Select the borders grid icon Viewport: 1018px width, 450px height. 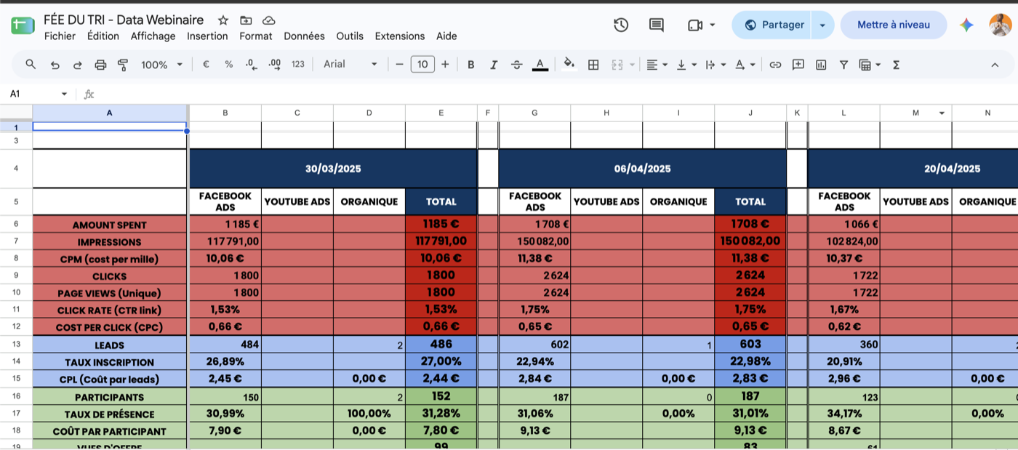593,65
